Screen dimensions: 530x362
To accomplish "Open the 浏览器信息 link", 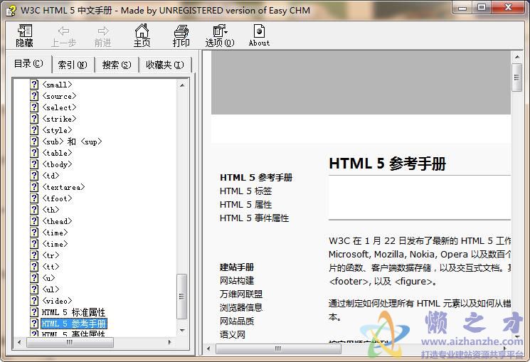I will click(241, 307).
